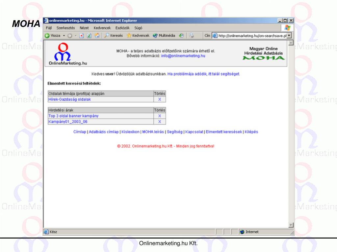Click the OnlineMarketing.hu logo
Viewport: 337px width, 252px height.
click(x=68, y=54)
